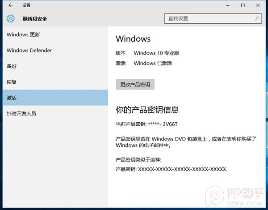
Task: Click the 你的产品密钥信息 heading
Action: [x=147, y=110]
